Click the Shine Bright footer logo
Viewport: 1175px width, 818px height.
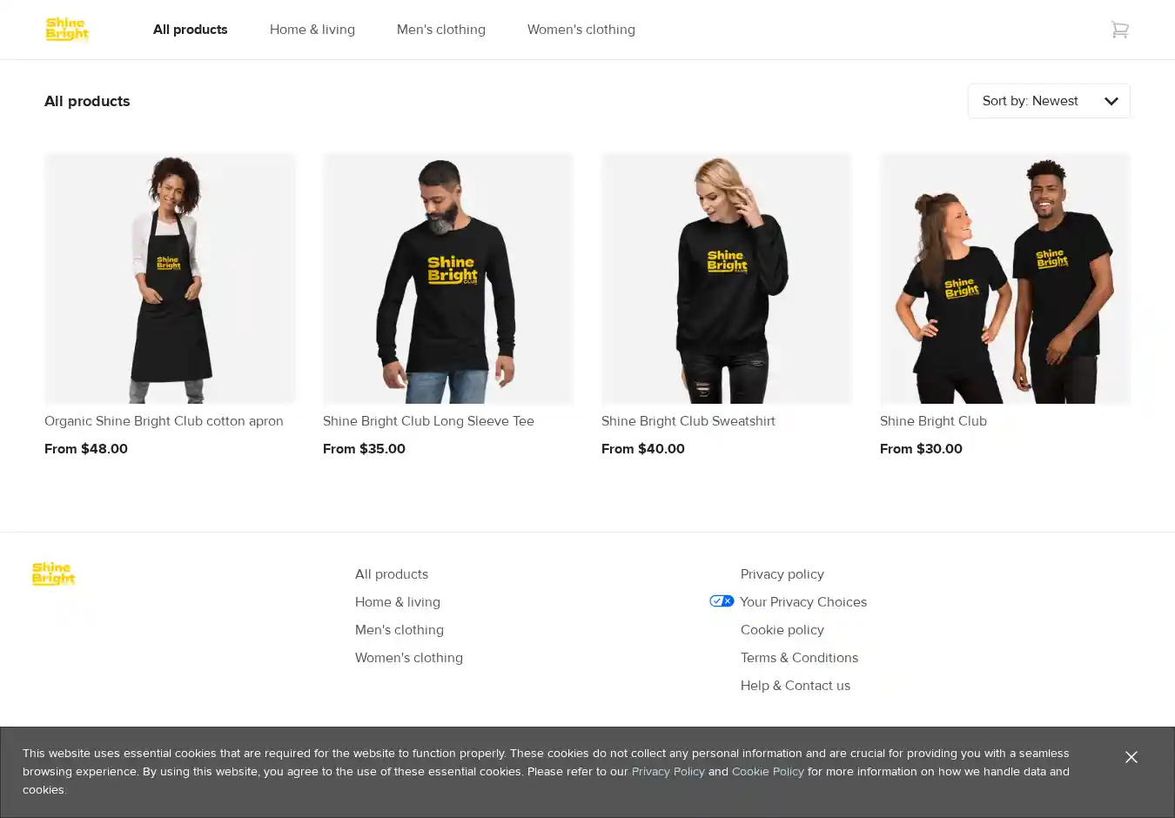click(54, 573)
